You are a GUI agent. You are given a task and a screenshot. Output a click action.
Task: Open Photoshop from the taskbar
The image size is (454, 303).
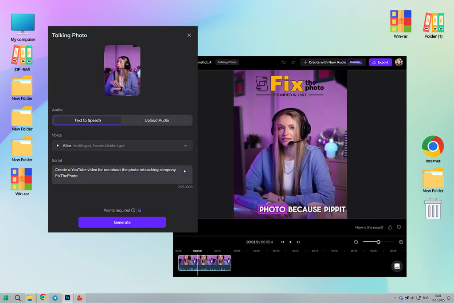[x=67, y=298]
